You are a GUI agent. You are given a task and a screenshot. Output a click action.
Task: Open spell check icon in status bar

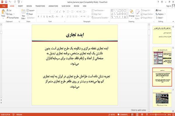click(x=13, y=115)
